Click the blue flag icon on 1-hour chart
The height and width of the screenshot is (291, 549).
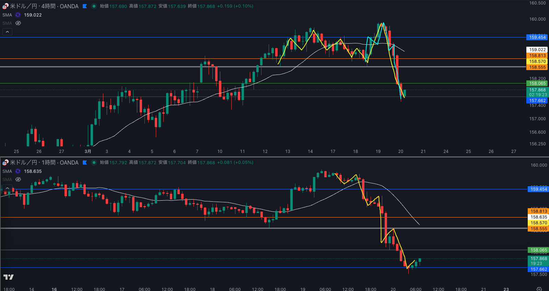(85, 163)
